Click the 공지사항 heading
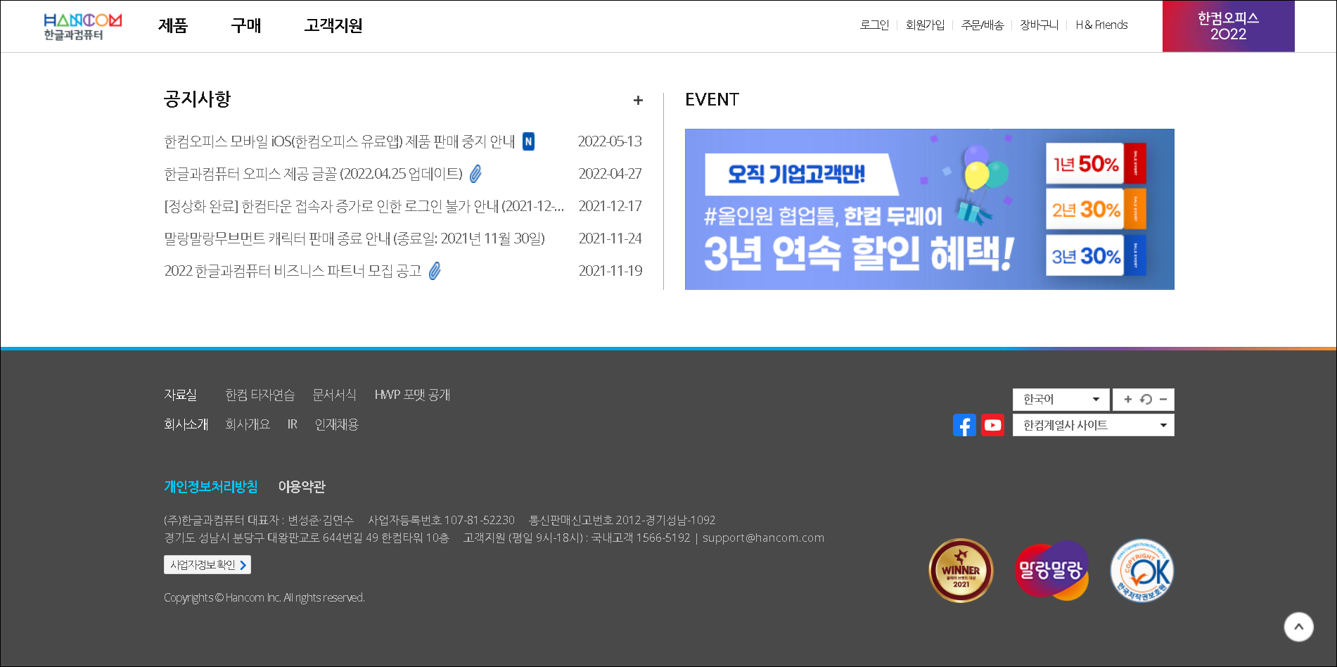The width and height of the screenshot is (1337, 667). click(x=197, y=99)
